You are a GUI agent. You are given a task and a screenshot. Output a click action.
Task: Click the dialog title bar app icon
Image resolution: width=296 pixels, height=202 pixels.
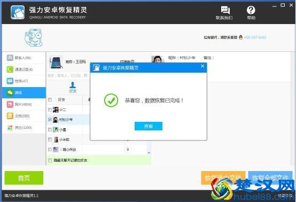[x=96, y=67]
